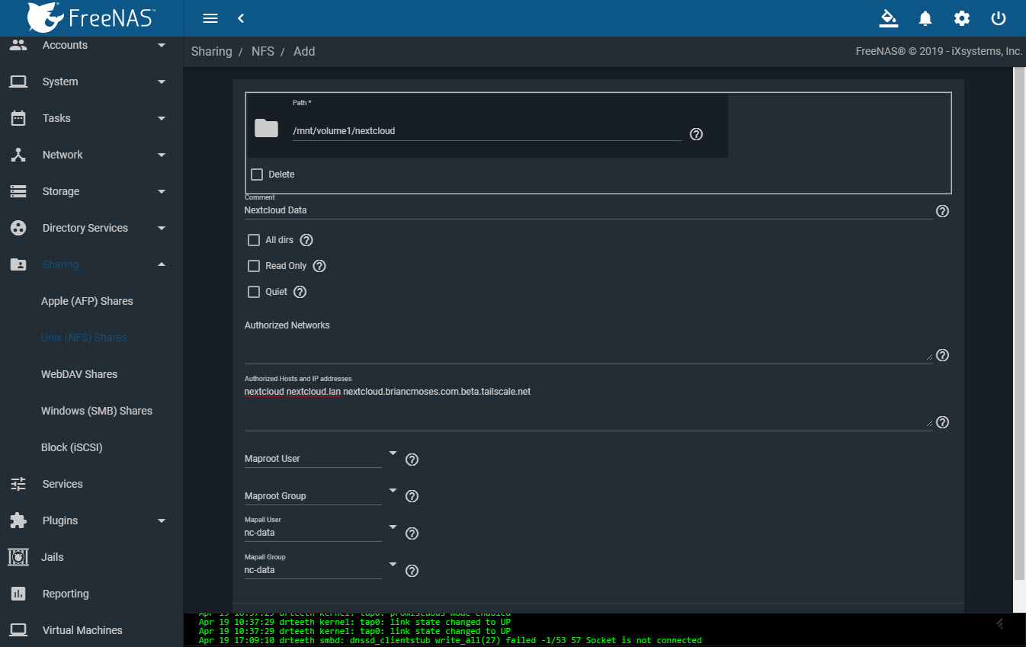1026x647 pixels.
Task: Open Unix (NFS) Shares
Action: 84,338
